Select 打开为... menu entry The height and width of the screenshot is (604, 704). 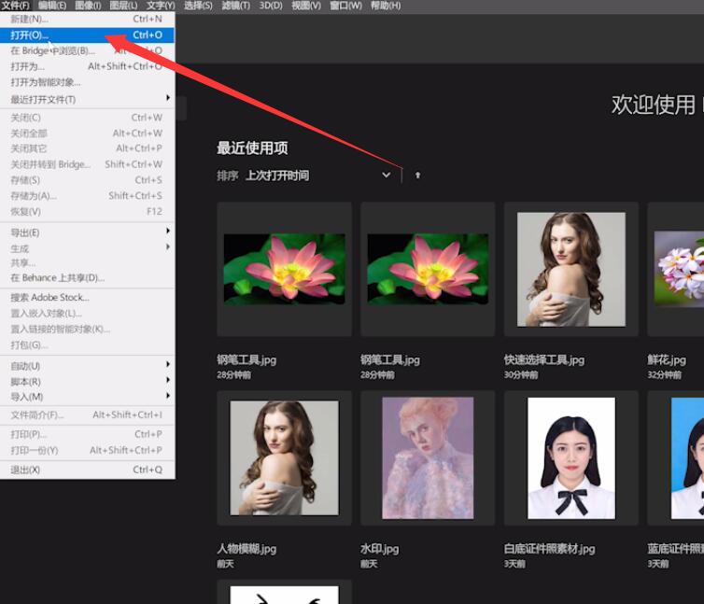click(x=87, y=66)
